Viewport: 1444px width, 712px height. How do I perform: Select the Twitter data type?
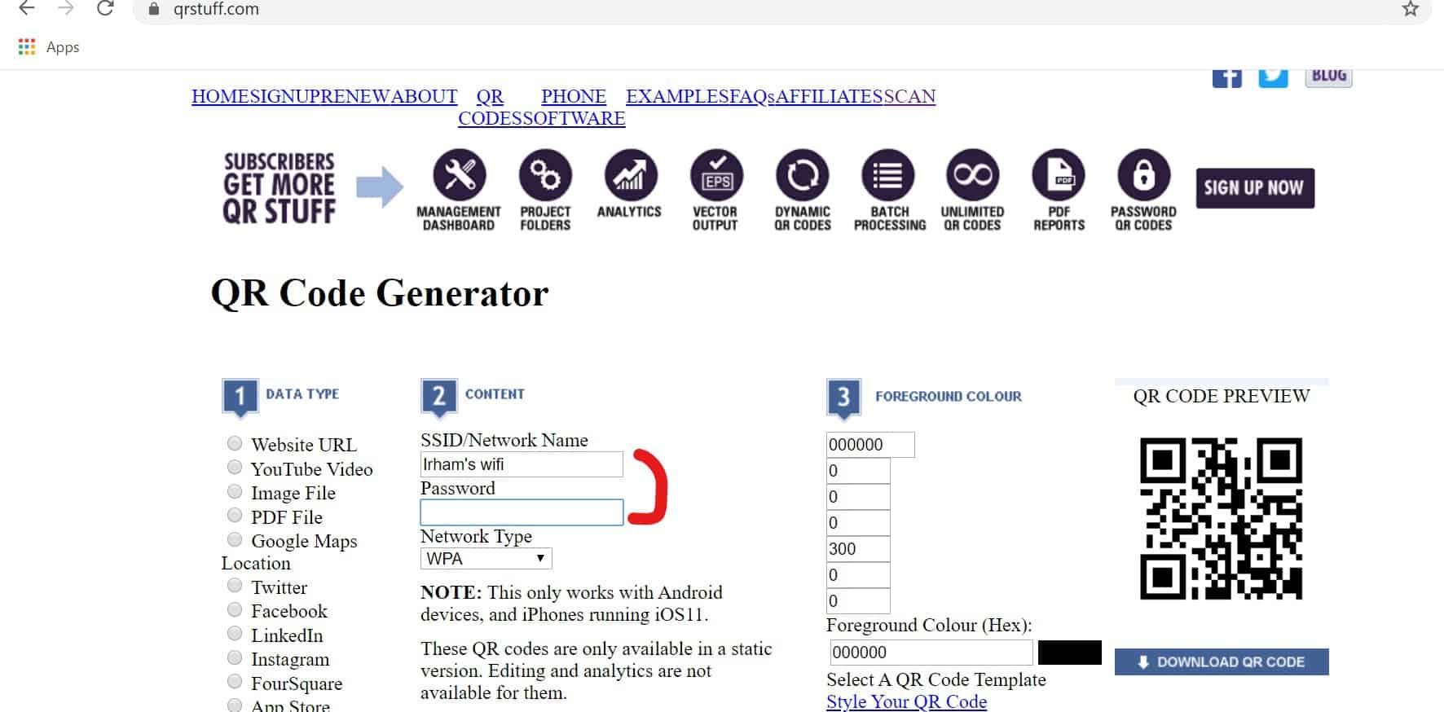[235, 585]
